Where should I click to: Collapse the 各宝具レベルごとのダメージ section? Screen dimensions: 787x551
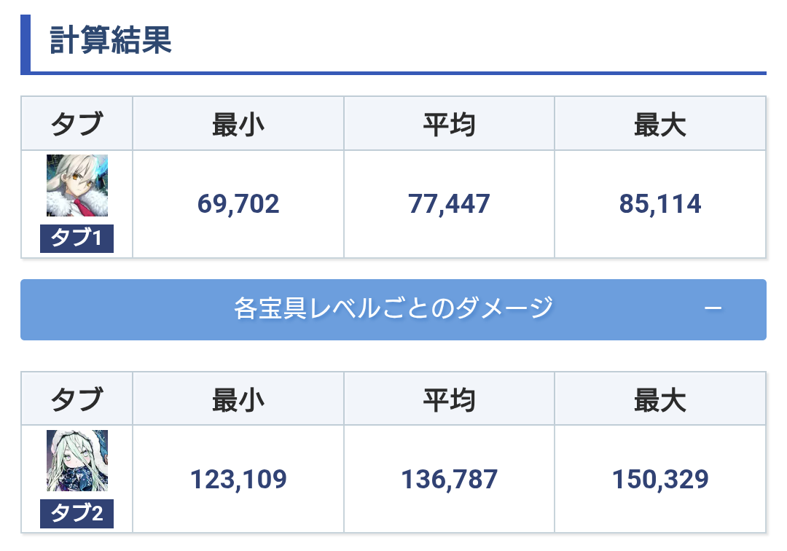(393, 309)
